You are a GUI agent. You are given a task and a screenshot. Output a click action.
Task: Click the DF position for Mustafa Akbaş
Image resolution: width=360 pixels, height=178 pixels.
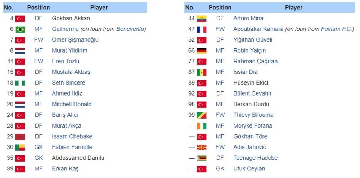tap(39, 72)
